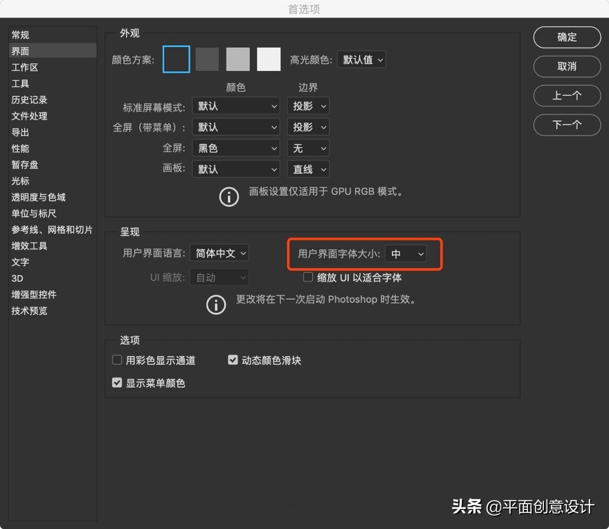Viewport: 609px width, 529px height.
Task: Enable the 用彩色显示通道 checkbox
Action: click(117, 360)
